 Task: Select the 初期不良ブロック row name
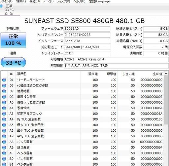click(29, 114)
